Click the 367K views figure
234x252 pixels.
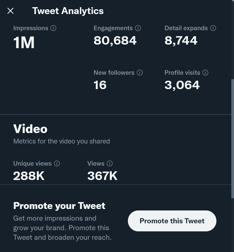click(102, 176)
